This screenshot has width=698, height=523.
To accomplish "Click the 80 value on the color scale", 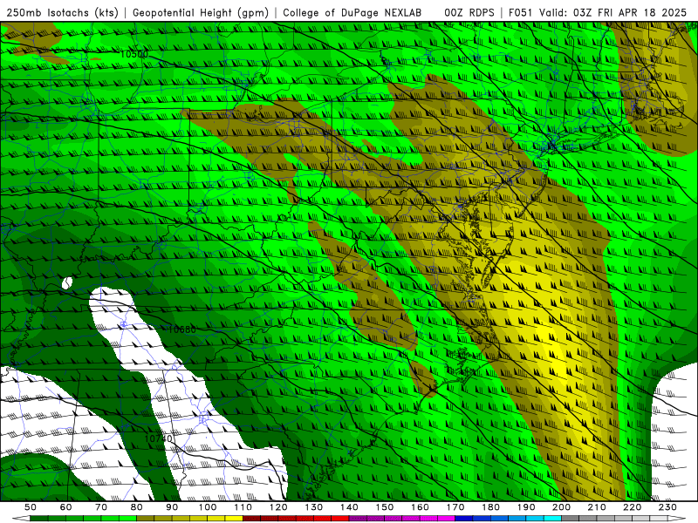I will (x=137, y=507).
